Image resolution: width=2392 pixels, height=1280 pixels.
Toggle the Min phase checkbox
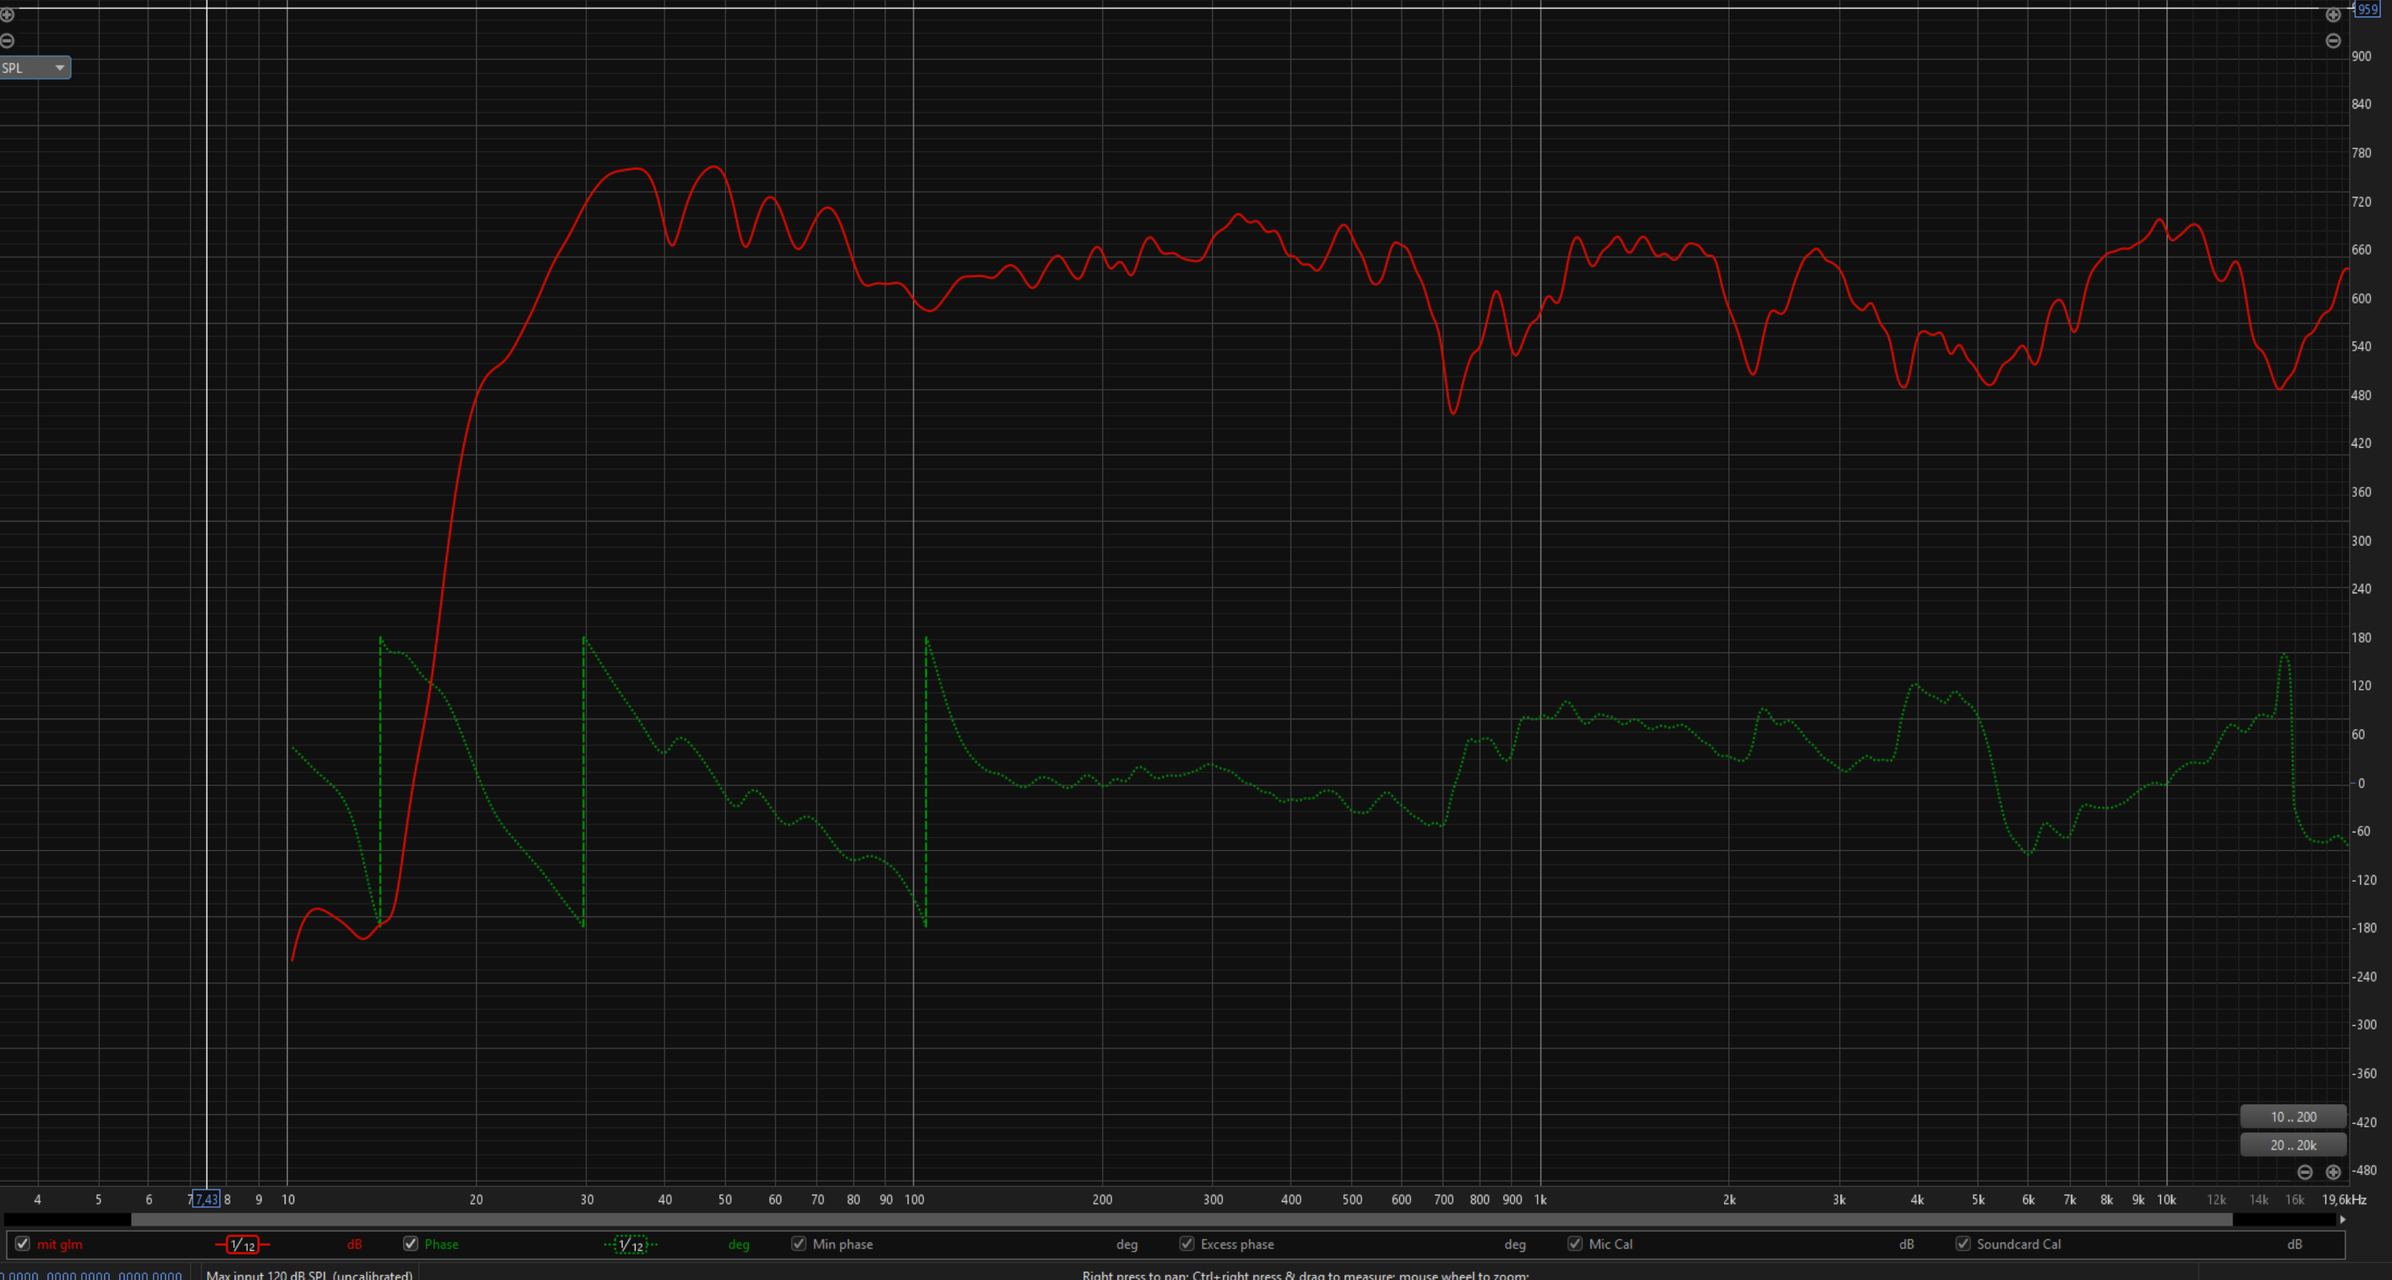pos(799,1244)
